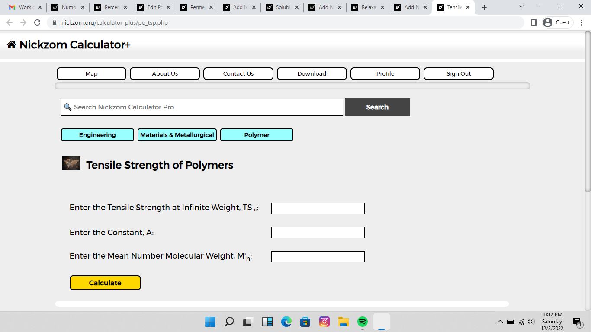This screenshot has width=591, height=332.
Task: Focus the Search Nickzom Calculator Pro field
Action: pyautogui.click(x=202, y=107)
